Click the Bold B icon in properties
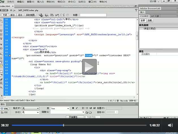The height and width of the screenshot is (134, 178). (73, 108)
